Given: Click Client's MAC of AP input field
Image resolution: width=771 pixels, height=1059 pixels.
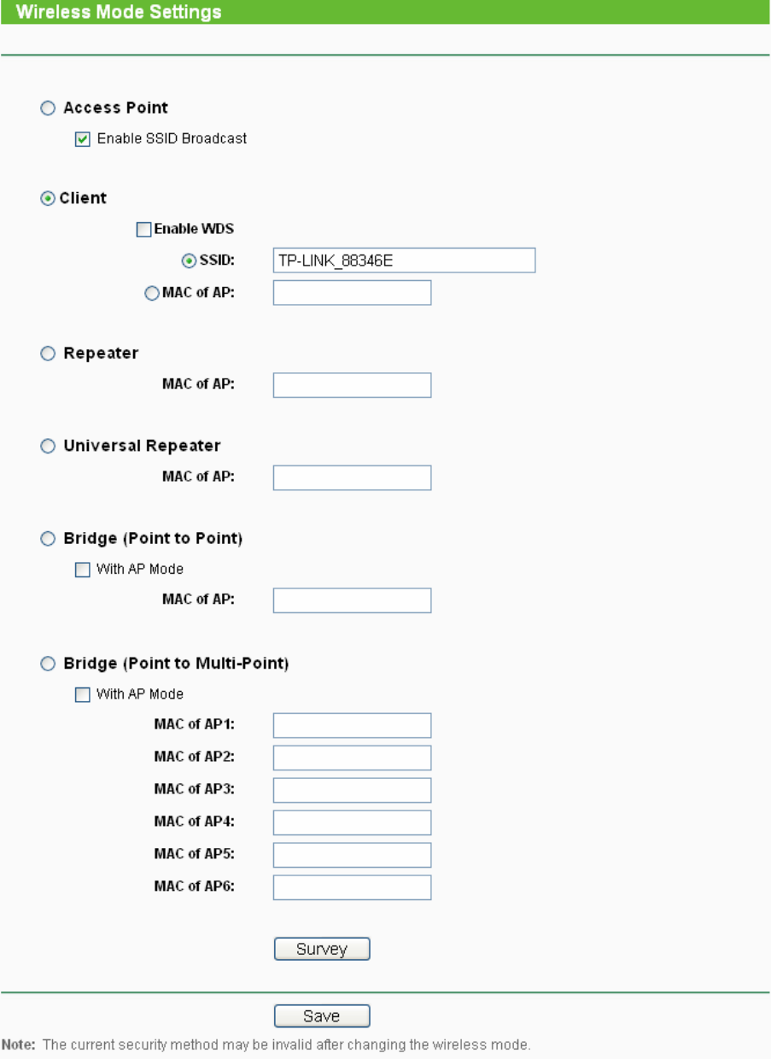Looking at the screenshot, I should pyautogui.click(x=352, y=293).
